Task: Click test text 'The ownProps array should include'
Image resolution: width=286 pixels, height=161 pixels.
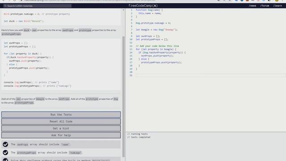Action: click(x=35, y=144)
